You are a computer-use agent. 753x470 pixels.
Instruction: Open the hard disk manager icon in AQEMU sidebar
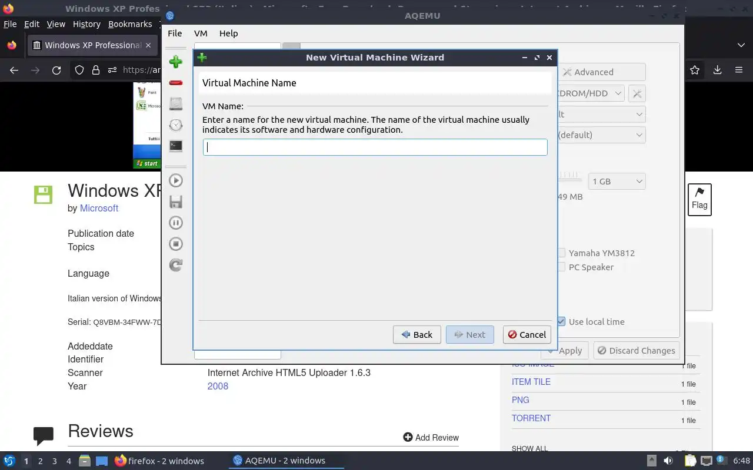[175, 104]
